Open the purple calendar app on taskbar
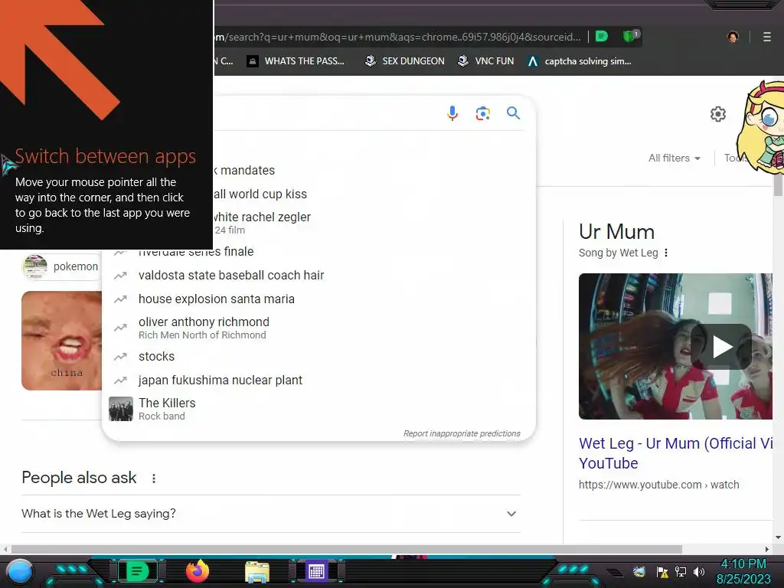 tap(316, 571)
